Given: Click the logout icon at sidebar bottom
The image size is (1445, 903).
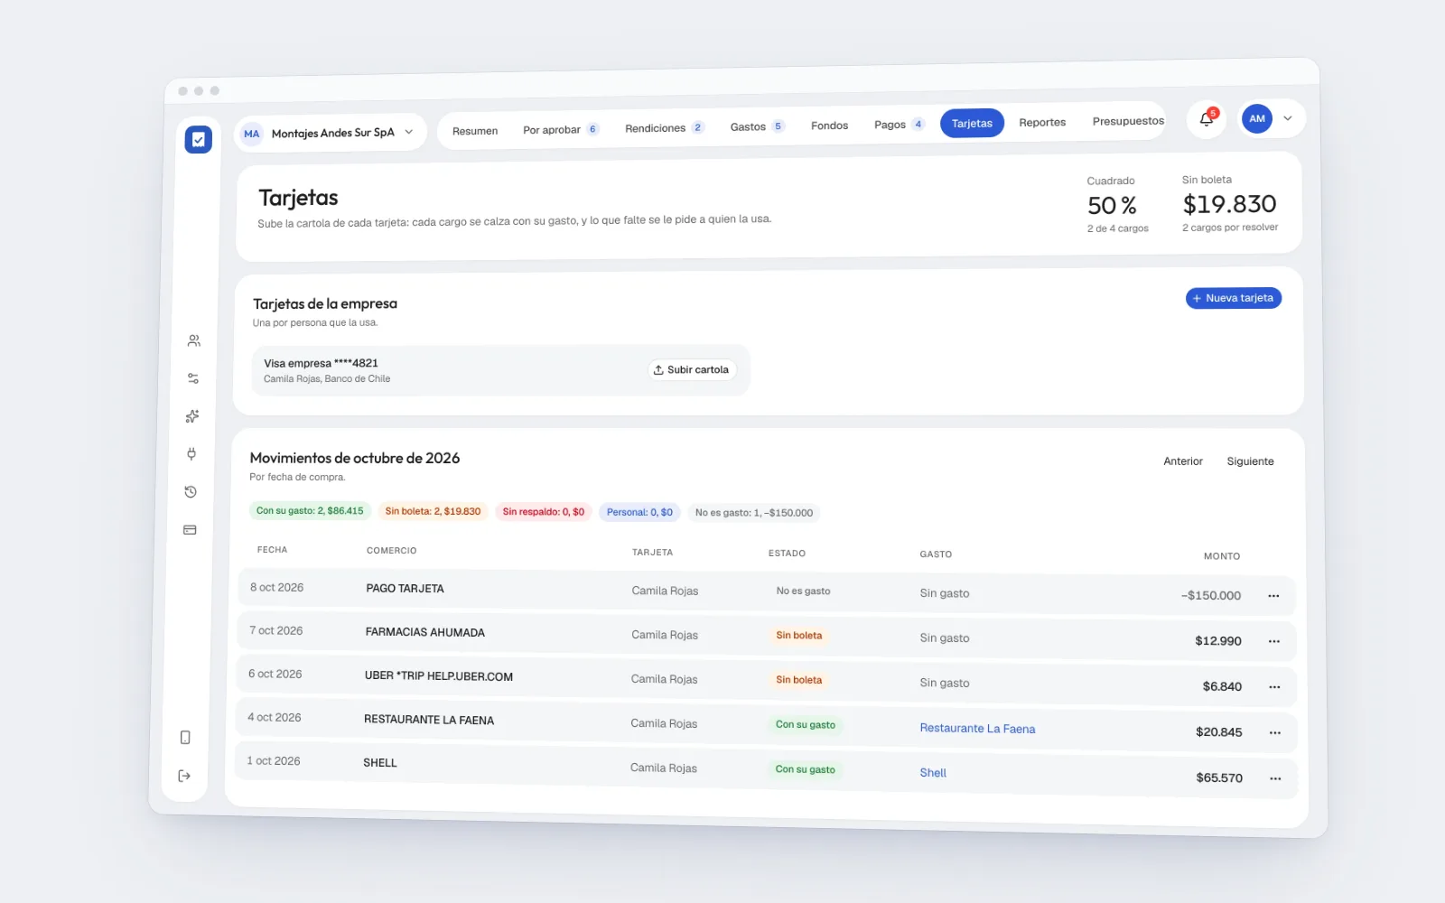Looking at the screenshot, I should pos(184,776).
